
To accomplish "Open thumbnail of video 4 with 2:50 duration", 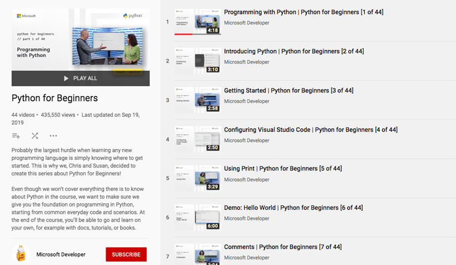I will pos(198,139).
